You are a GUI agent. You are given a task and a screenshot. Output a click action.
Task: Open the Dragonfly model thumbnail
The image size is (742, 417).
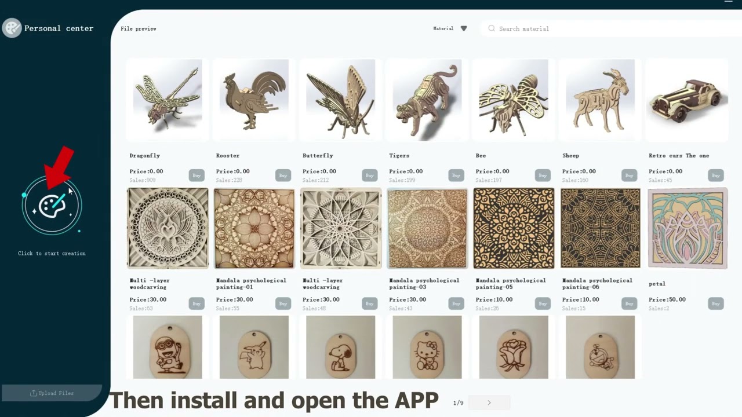(x=168, y=100)
